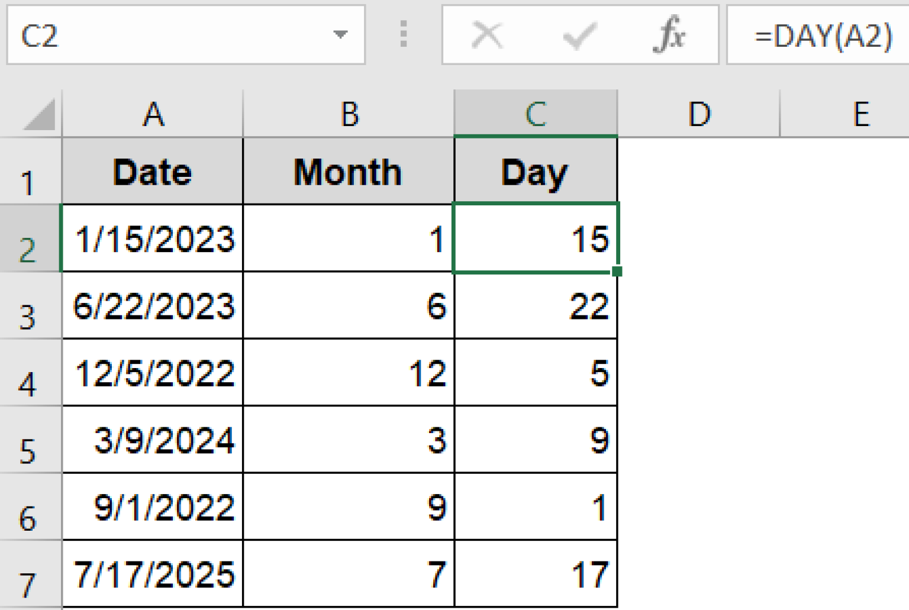Click the formula bar resize dots handle
The height and width of the screenshot is (610, 909).
[x=404, y=34]
